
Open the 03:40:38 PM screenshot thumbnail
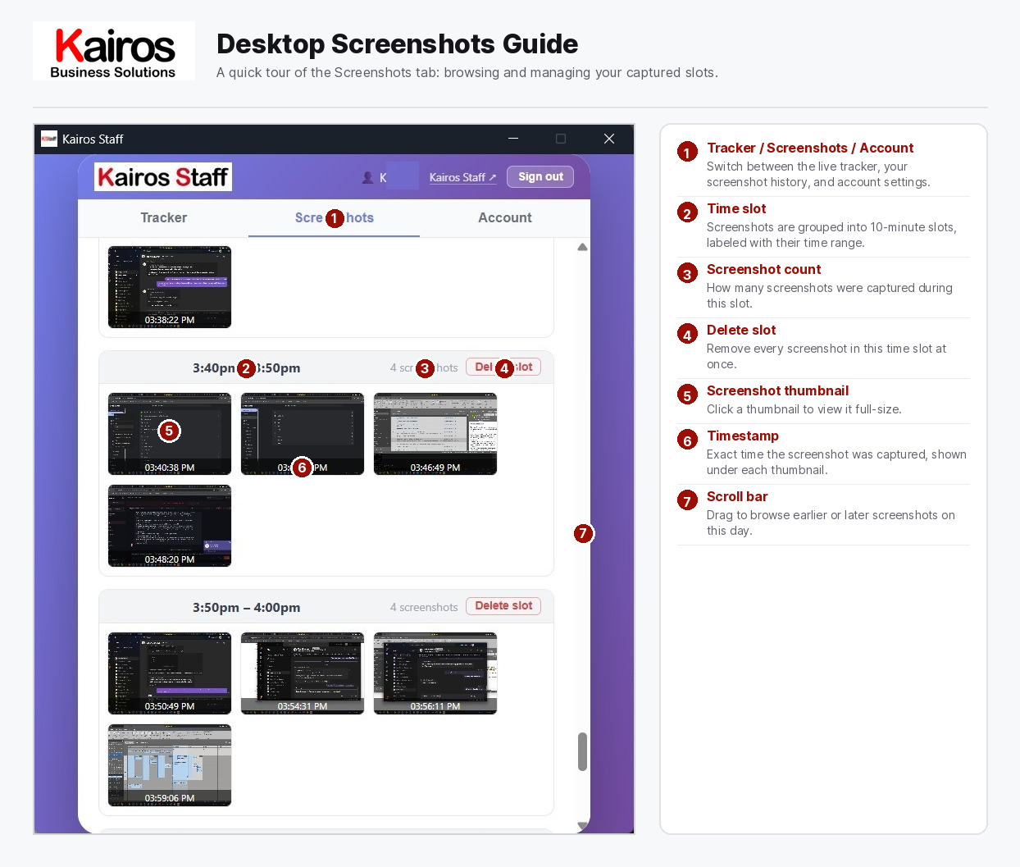coord(170,434)
